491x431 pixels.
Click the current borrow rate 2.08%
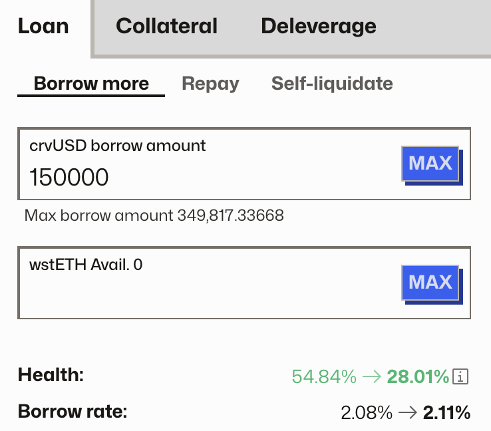coord(367,413)
